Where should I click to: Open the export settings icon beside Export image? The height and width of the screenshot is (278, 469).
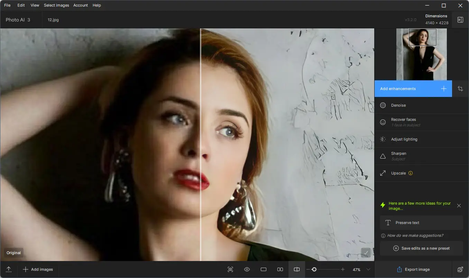(460, 269)
